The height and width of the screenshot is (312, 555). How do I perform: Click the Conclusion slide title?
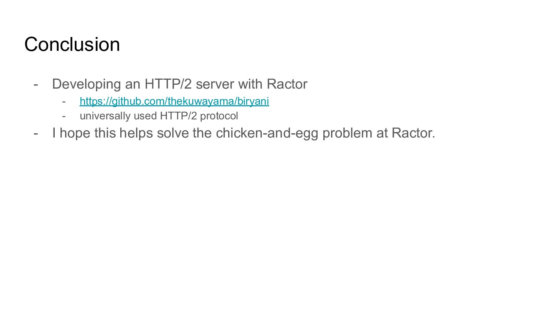coord(72,44)
